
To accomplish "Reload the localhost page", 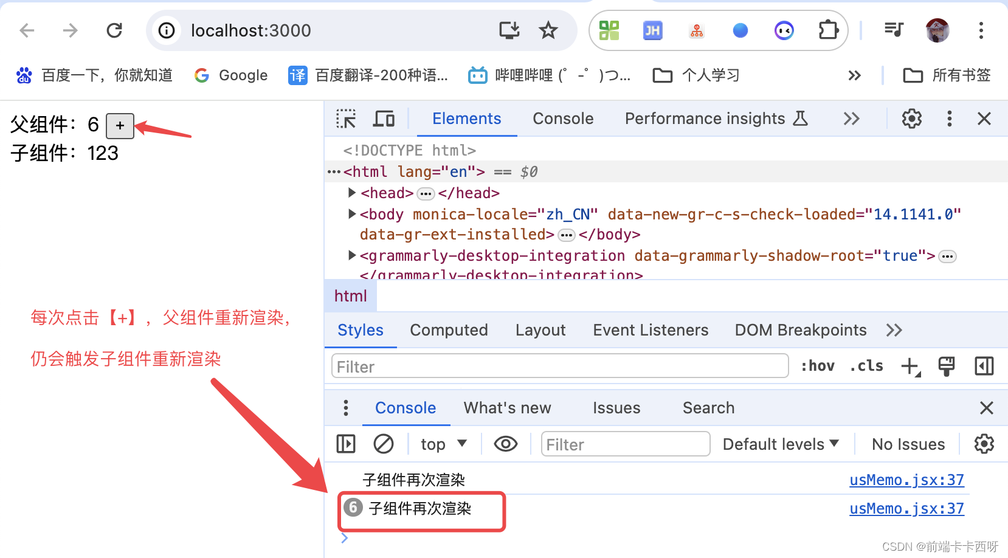I will [x=114, y=30].
